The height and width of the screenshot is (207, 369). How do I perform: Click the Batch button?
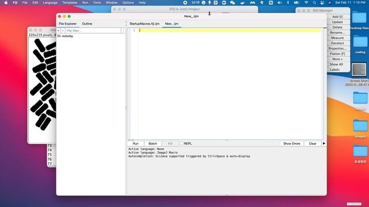pos(153,143)
